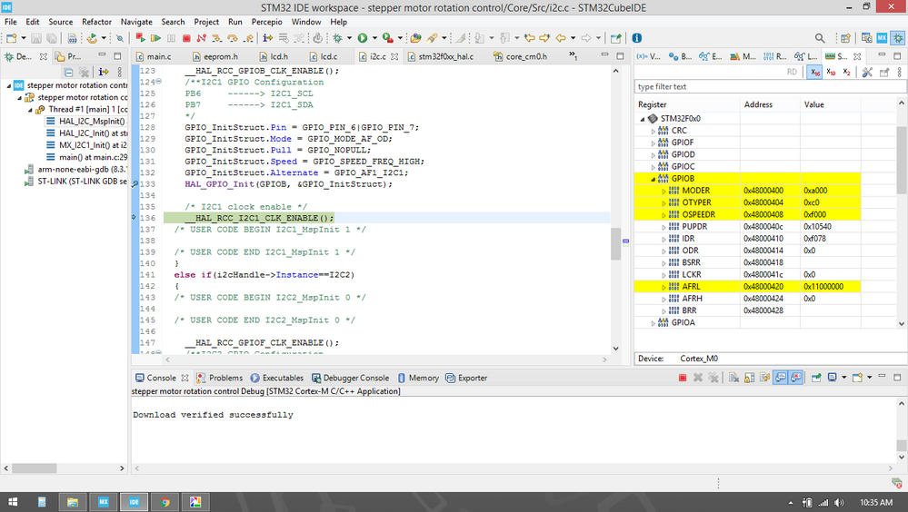Click the Display Selected Console monitor icon

[x=833, y=378]
